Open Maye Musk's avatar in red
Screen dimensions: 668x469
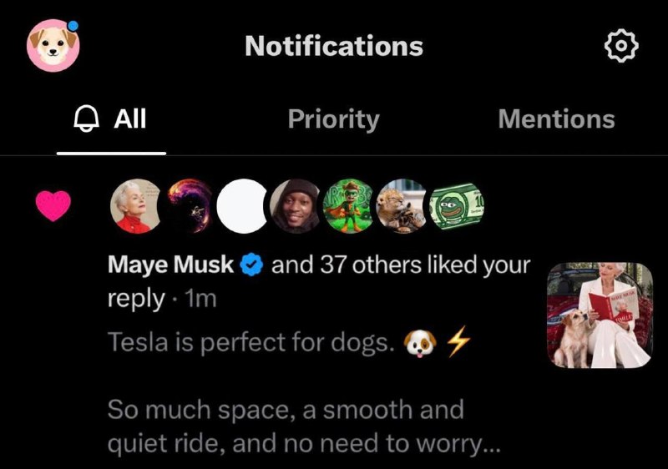[x=136, y=206]
